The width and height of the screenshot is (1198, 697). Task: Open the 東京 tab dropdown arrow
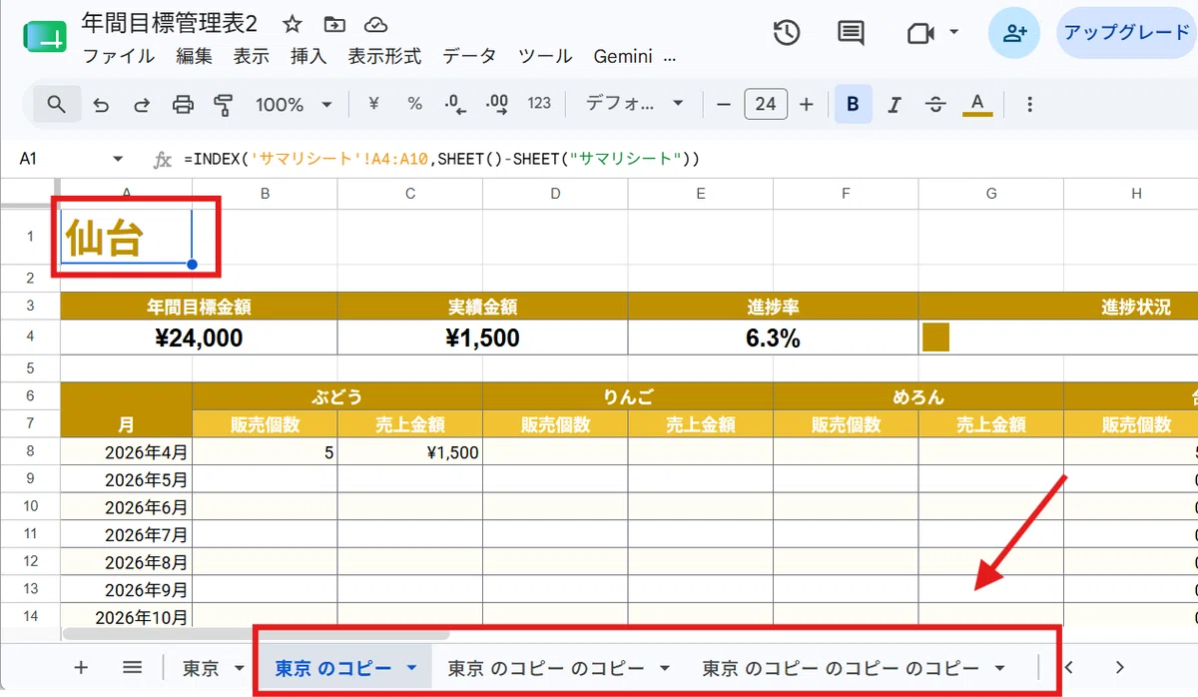[239, 668]
